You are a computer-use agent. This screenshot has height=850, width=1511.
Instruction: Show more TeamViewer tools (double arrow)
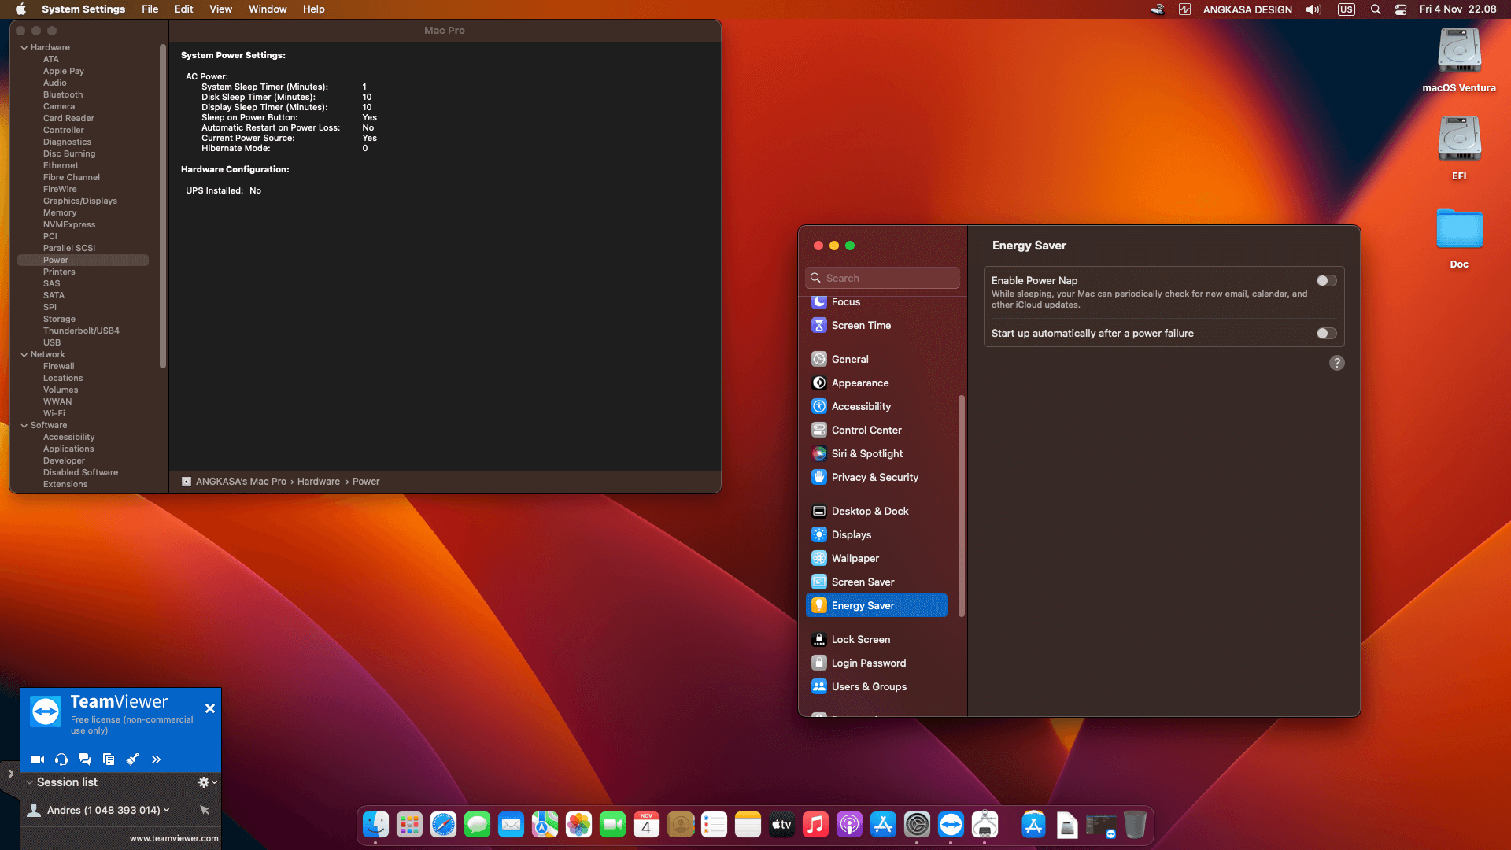(x=156, y=759)
